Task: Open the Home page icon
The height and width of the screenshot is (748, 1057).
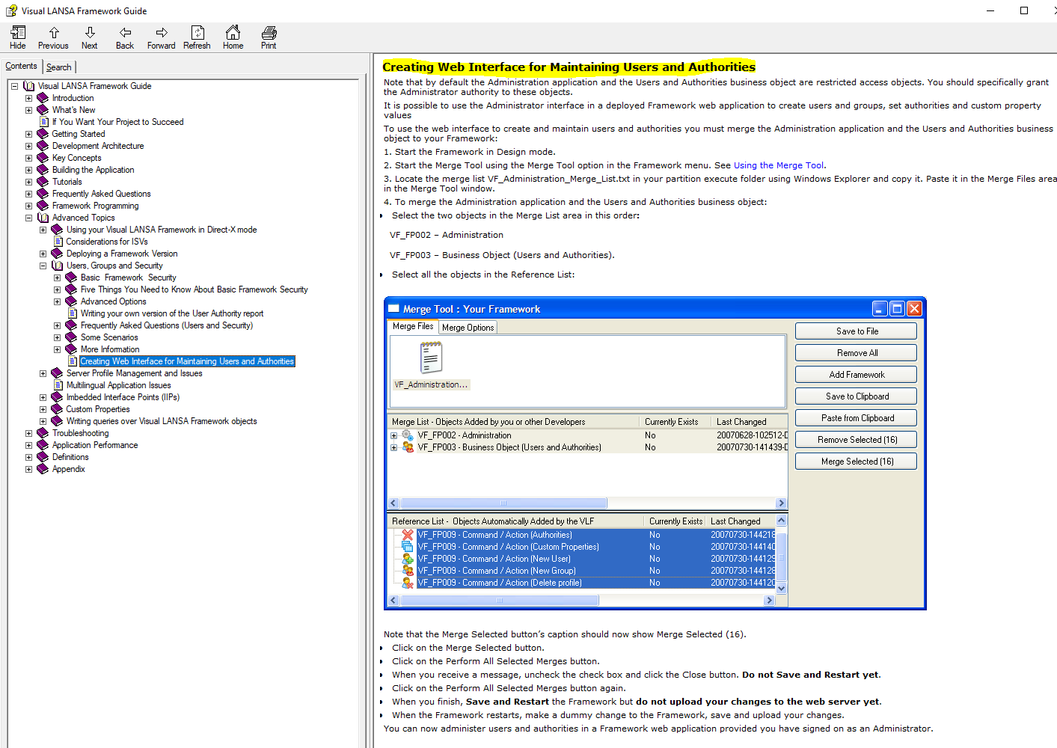Action: 233,37
